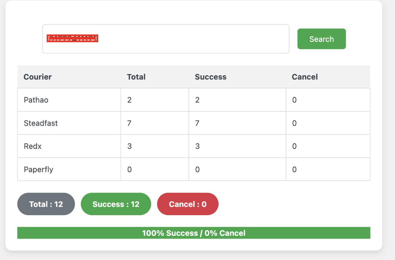Click the Steadfast courier name

point(41,123)
